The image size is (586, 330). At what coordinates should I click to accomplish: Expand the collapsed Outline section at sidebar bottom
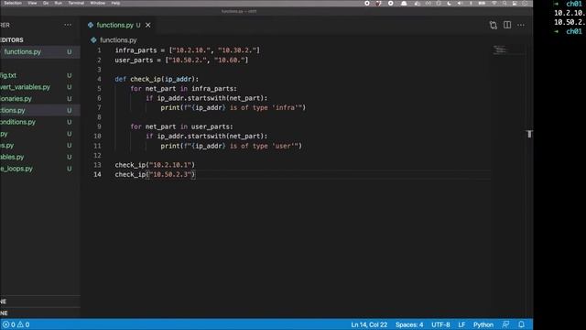pos(40,302)
